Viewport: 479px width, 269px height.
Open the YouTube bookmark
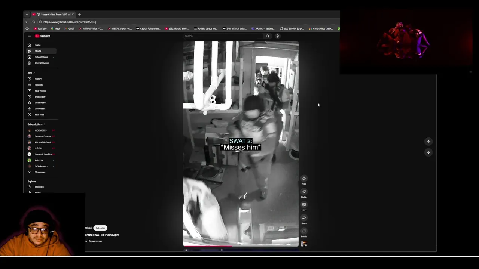pos(40,28)
